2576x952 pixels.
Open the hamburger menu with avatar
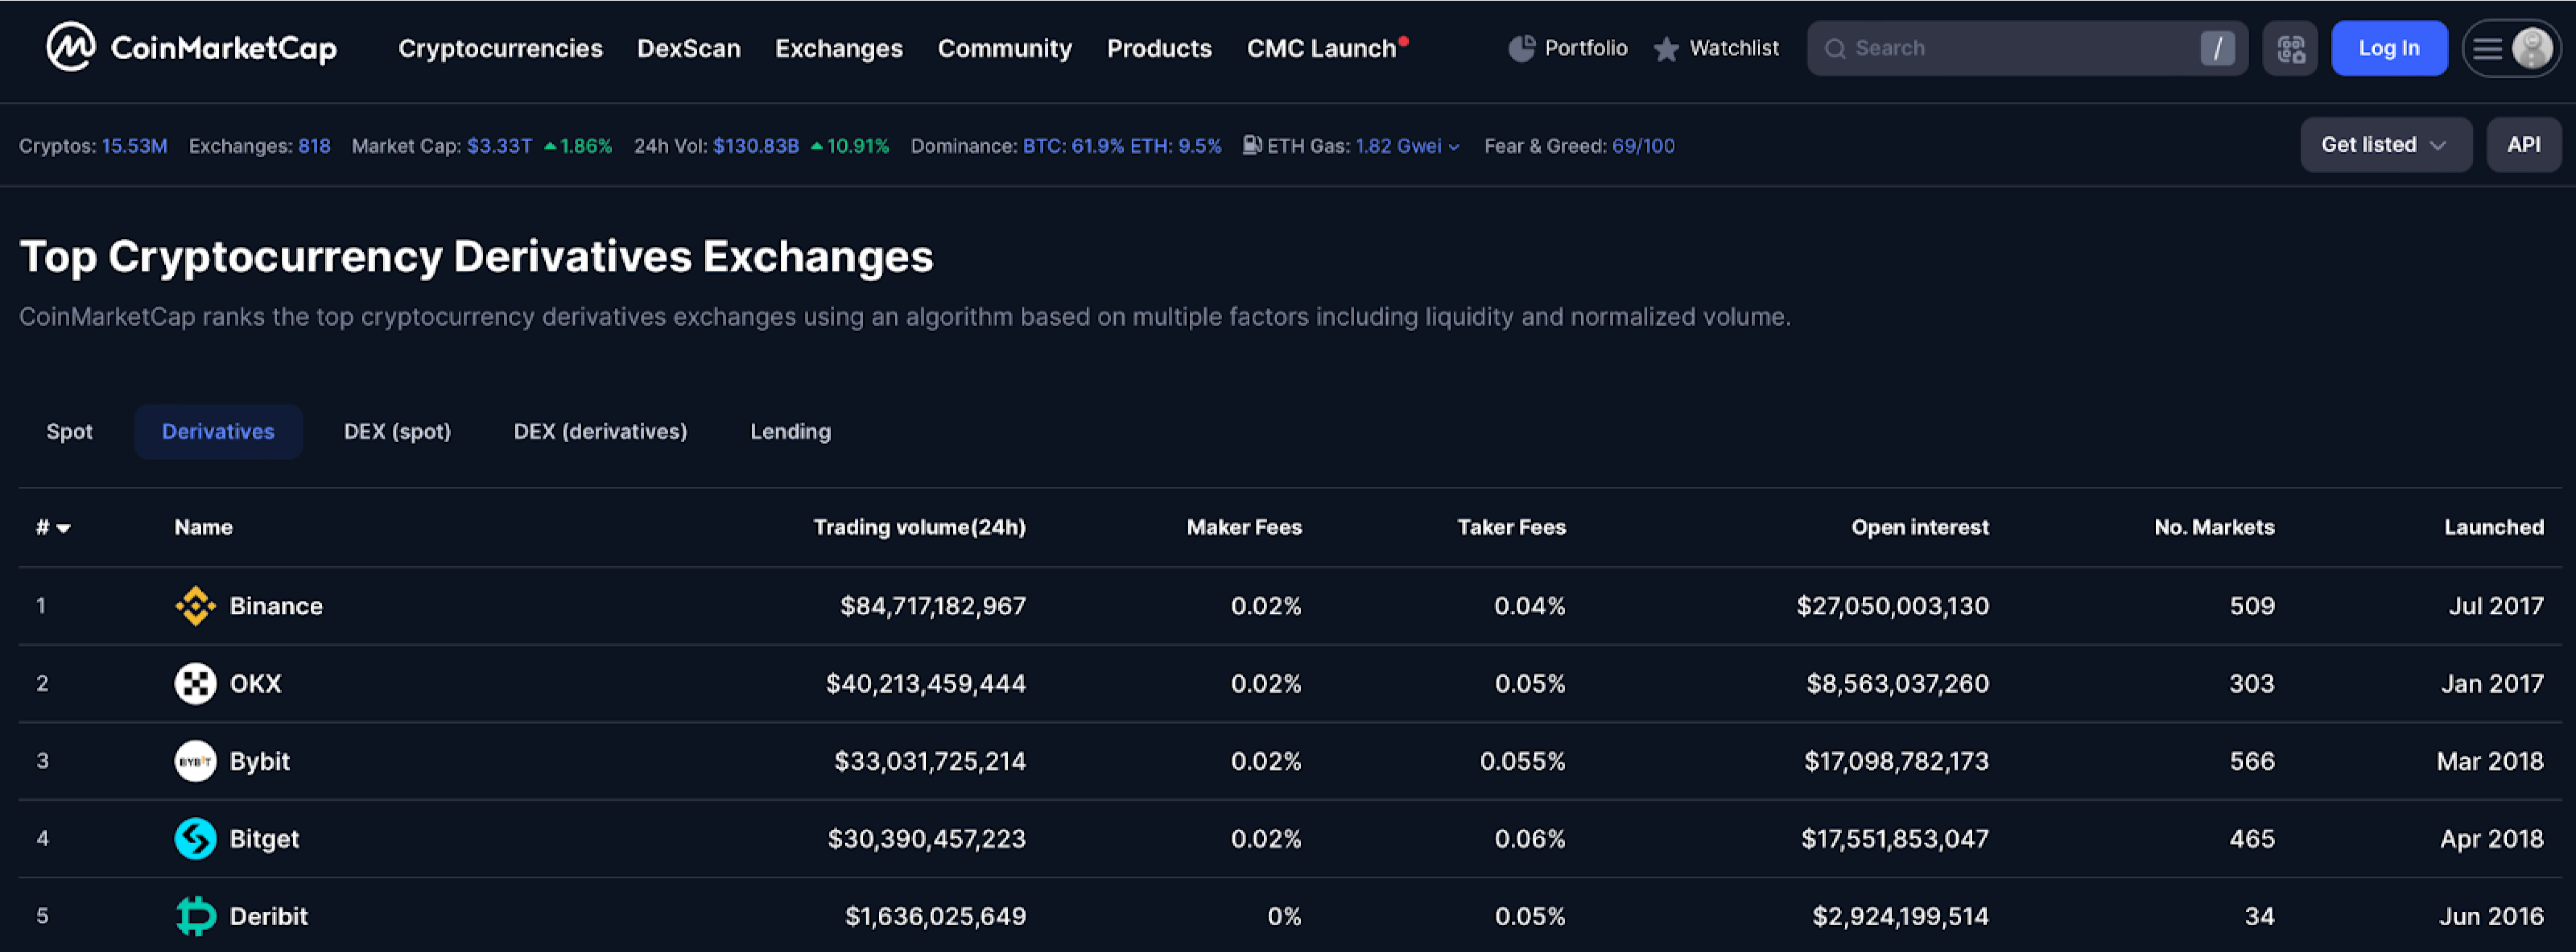click(2511, 48)
